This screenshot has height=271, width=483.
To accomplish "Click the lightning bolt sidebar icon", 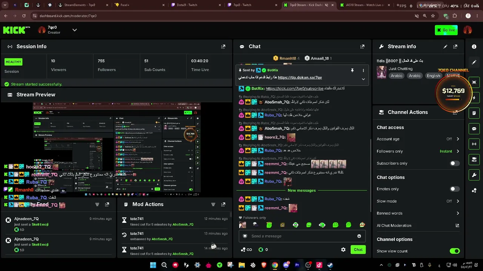I will tap(474, 98).
